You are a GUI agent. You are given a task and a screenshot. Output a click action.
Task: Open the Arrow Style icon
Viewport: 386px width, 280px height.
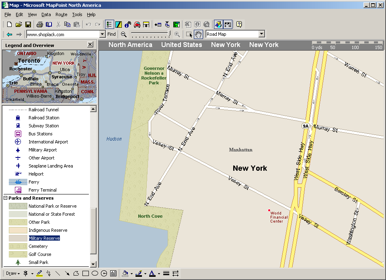pos(176,273)
